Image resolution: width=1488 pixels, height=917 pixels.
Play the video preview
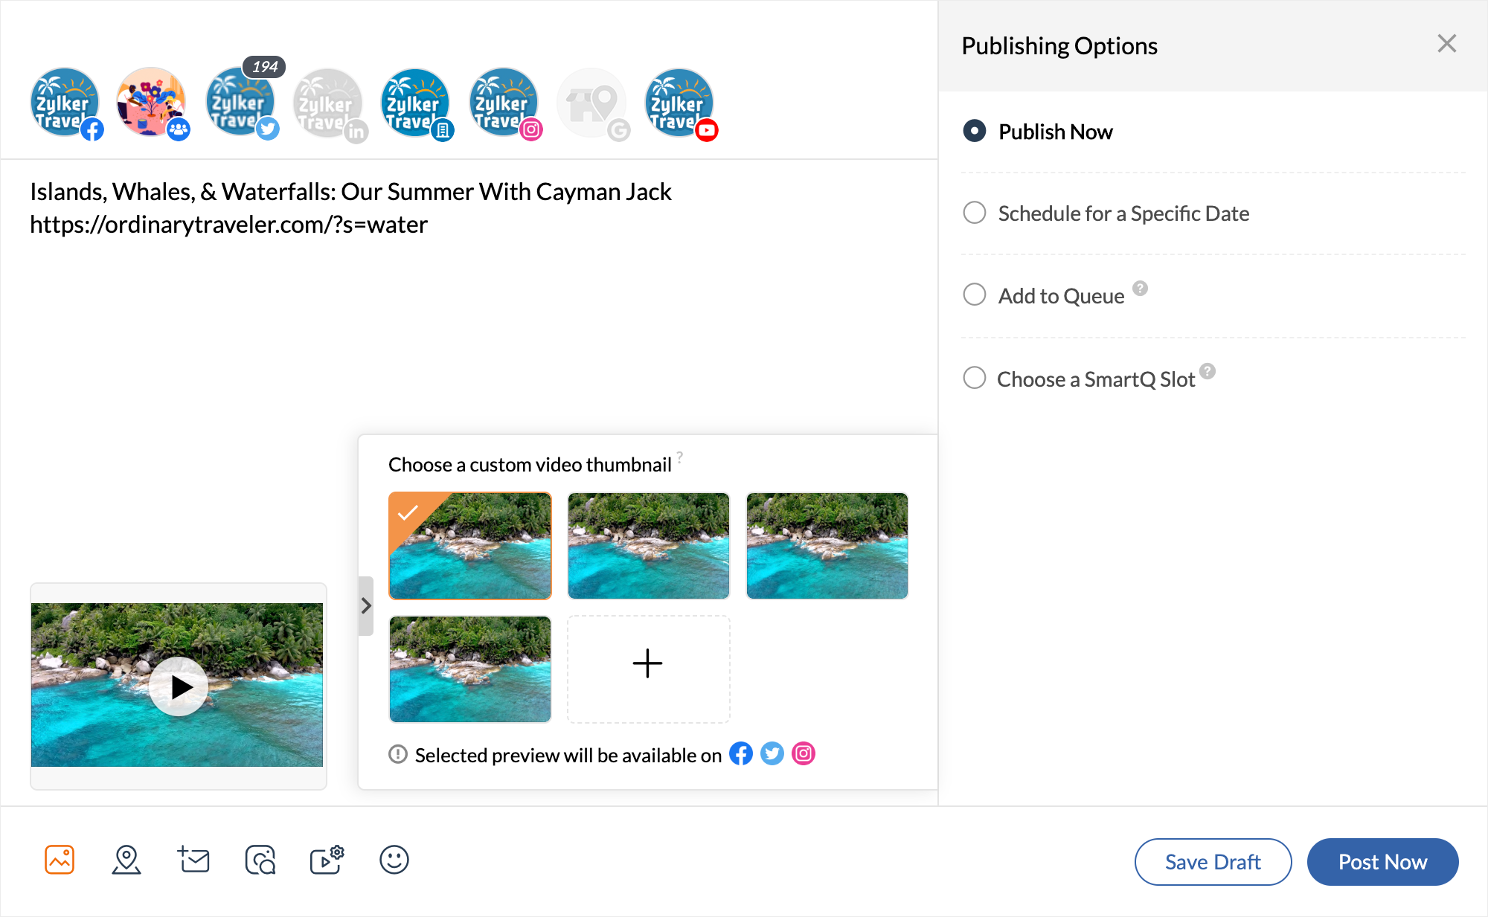[179, 686]
